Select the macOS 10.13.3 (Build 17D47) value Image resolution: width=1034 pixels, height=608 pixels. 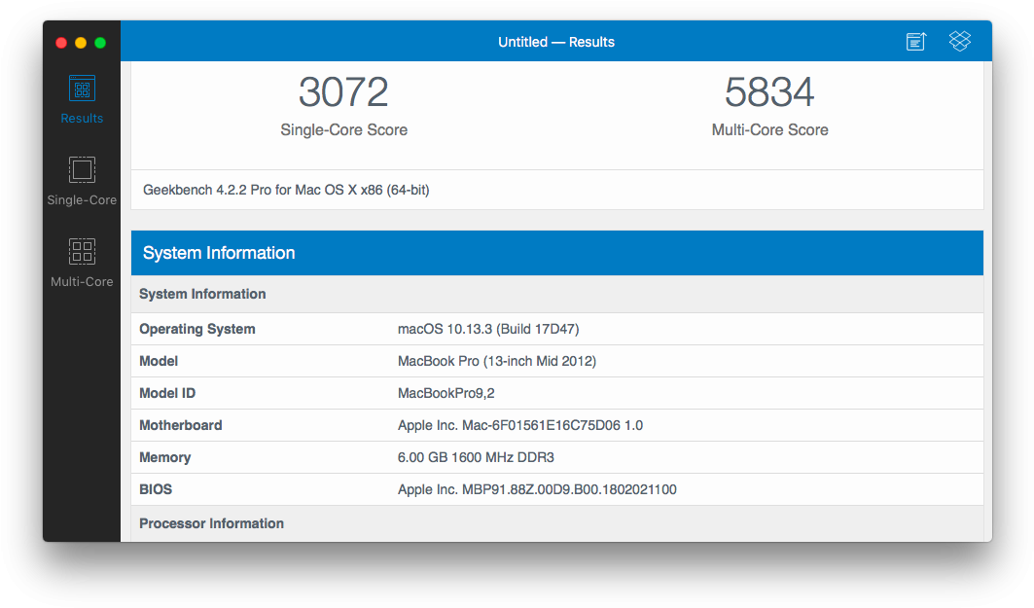point(488,329)
